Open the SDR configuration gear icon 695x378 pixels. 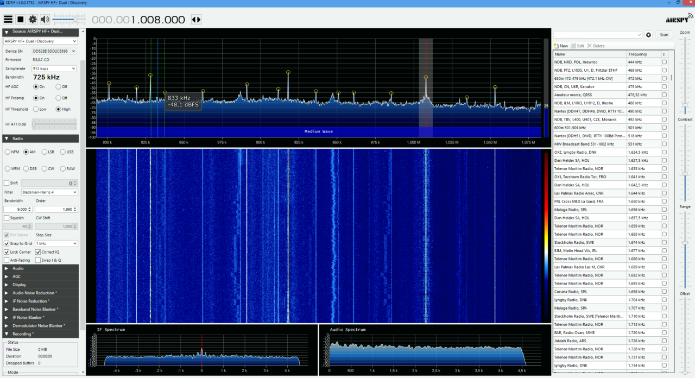tap(33, 20)
